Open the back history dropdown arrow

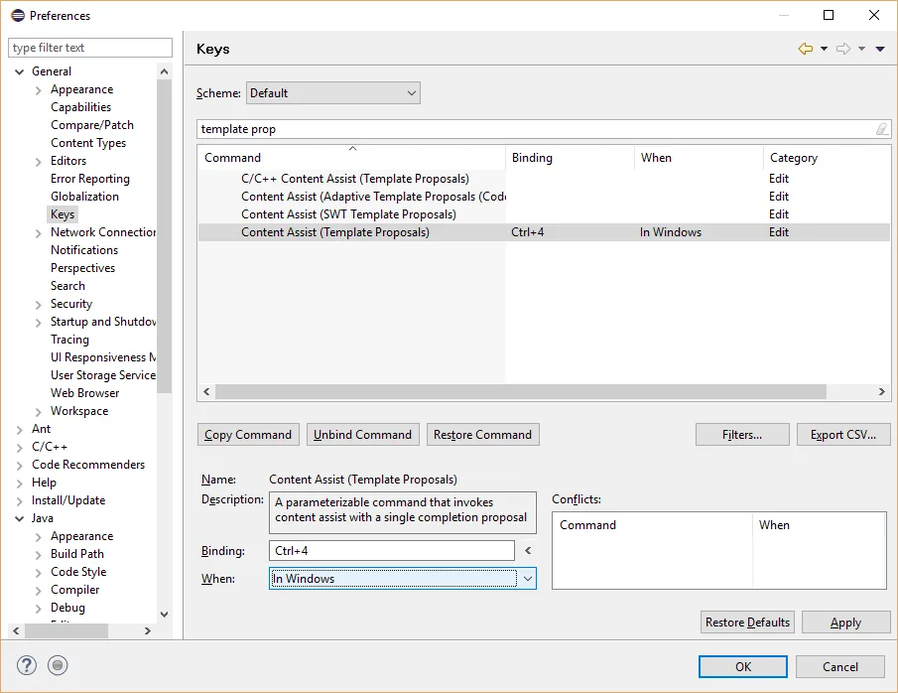pos(825,49)
